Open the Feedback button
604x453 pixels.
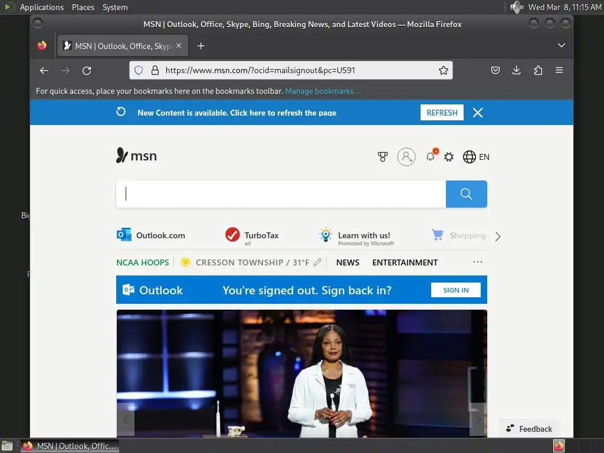tap(529, 429)
